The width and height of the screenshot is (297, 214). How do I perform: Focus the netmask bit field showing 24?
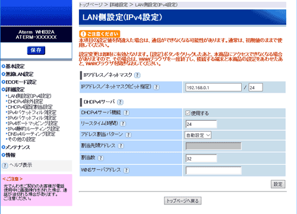[256, 87]
